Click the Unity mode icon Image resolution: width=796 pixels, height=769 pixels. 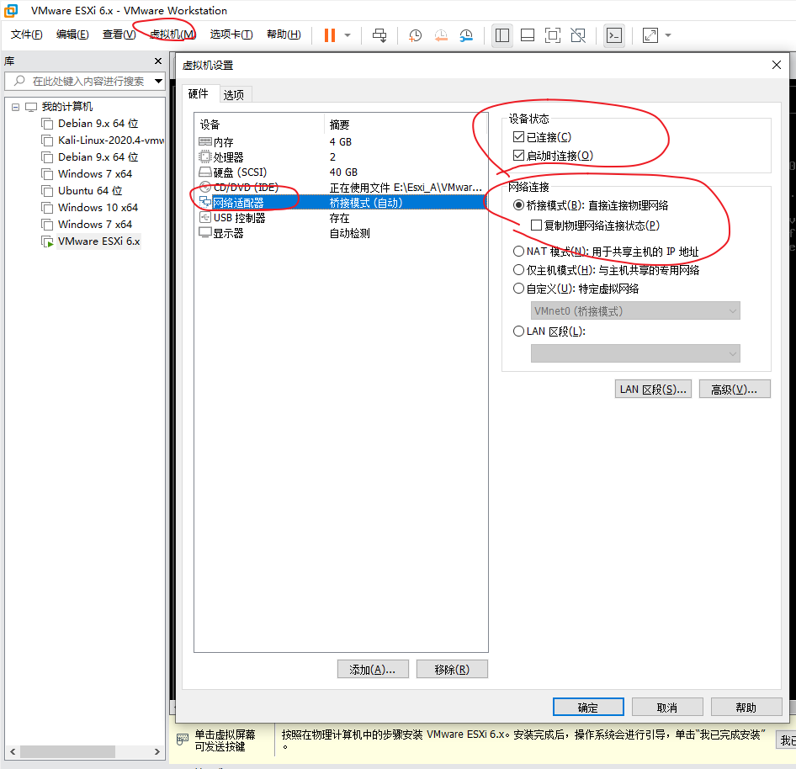pyautogui.click(x=578, y=35)
